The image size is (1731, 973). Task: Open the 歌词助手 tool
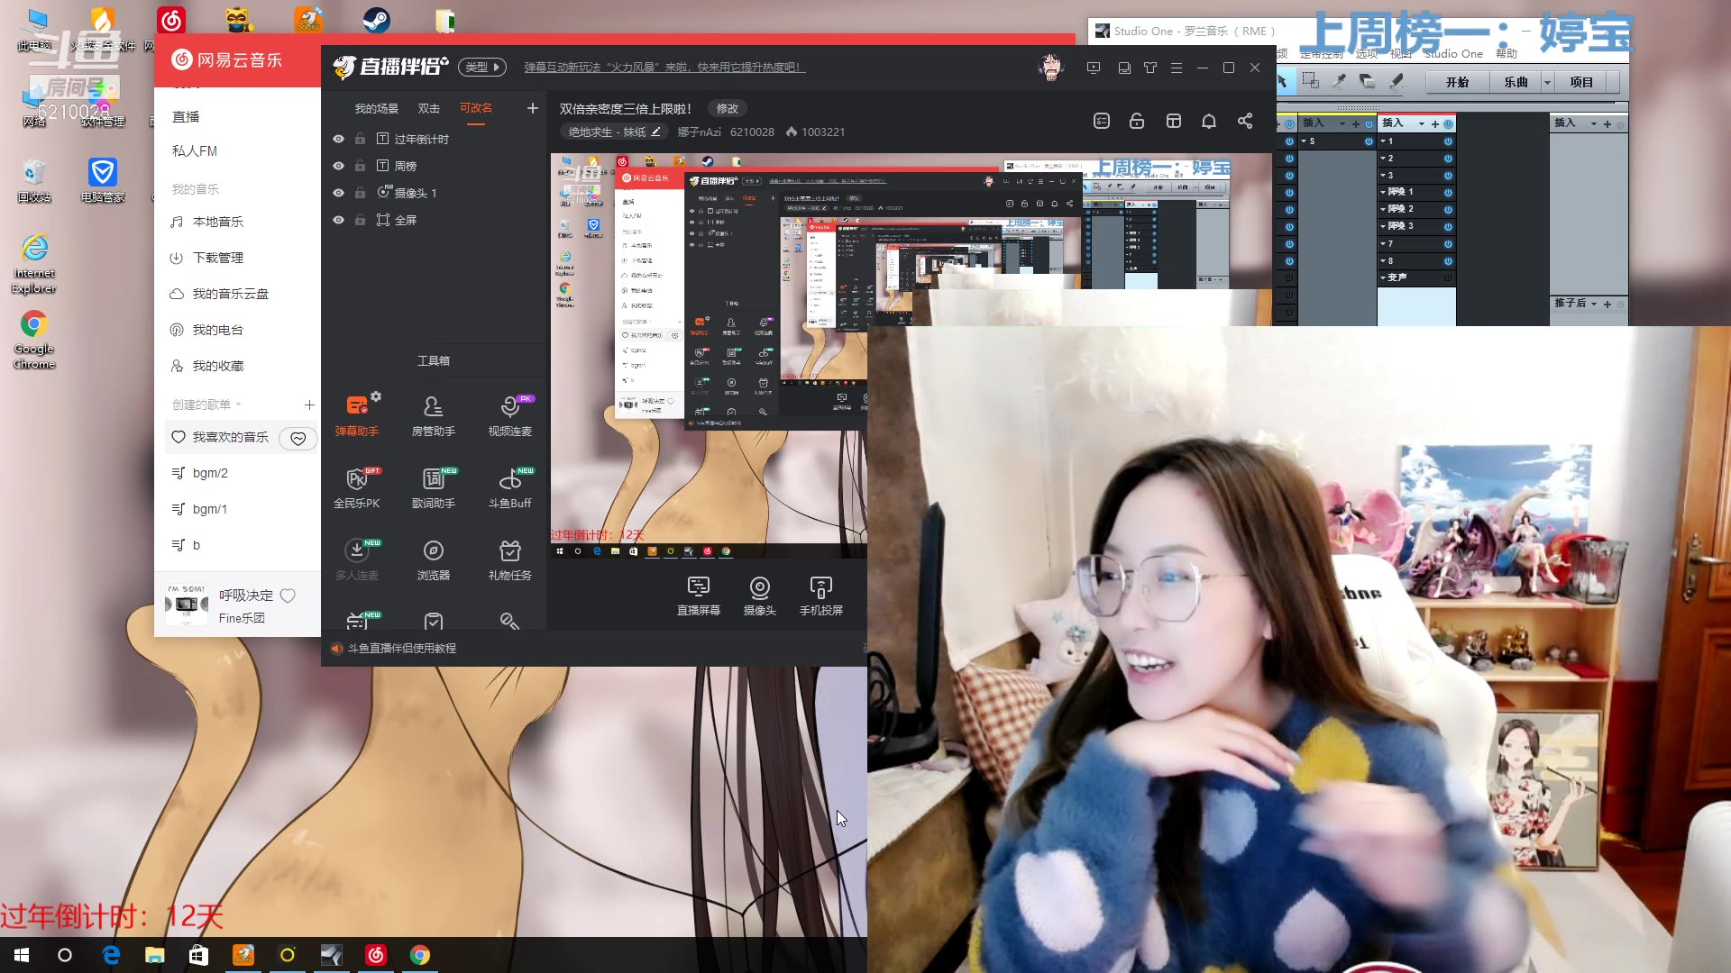click(433, 487)
